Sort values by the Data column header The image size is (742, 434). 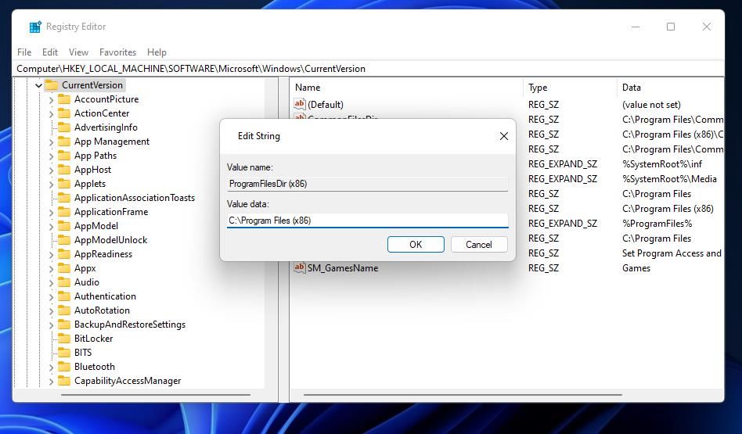click(x=671, y=88)
